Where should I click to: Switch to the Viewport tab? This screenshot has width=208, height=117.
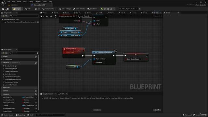coord(44,13)
